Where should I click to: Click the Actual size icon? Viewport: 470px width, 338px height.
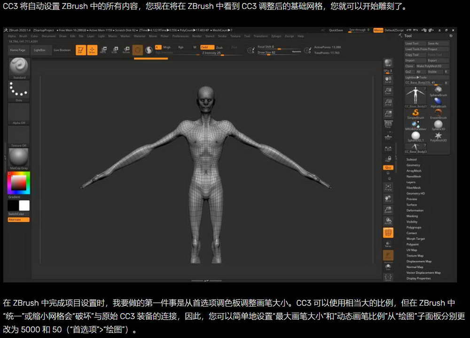(388, 102)
